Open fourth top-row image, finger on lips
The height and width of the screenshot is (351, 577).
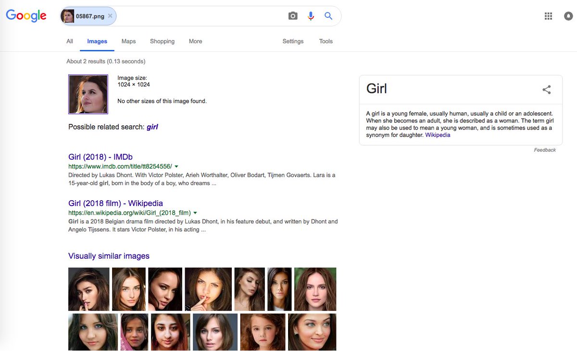tap(209, 289)
